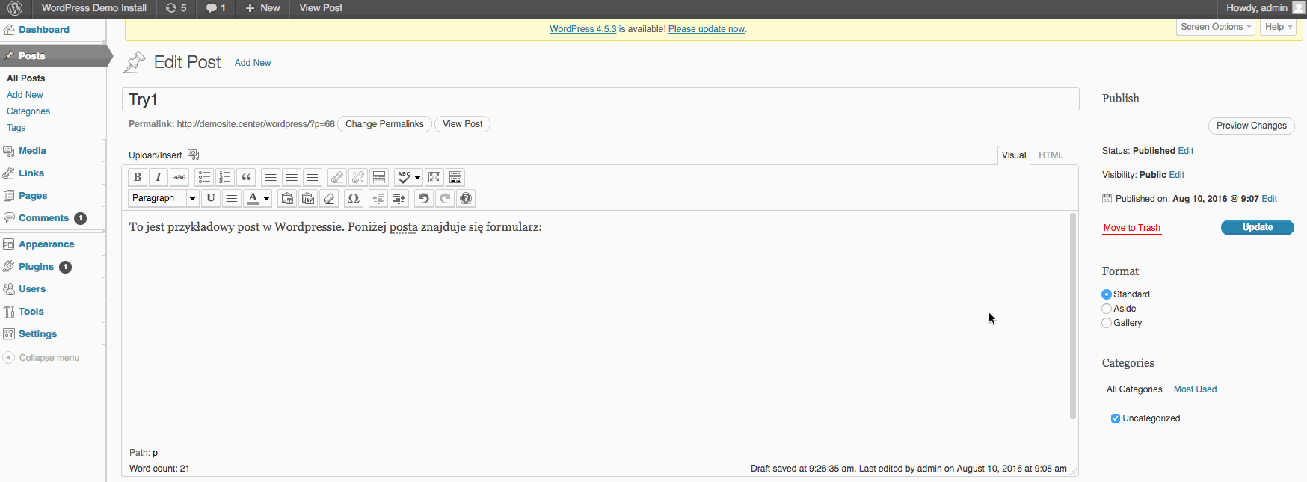The image size is (1307, 482).
Task: Paste as plain text
Action: 287,198
